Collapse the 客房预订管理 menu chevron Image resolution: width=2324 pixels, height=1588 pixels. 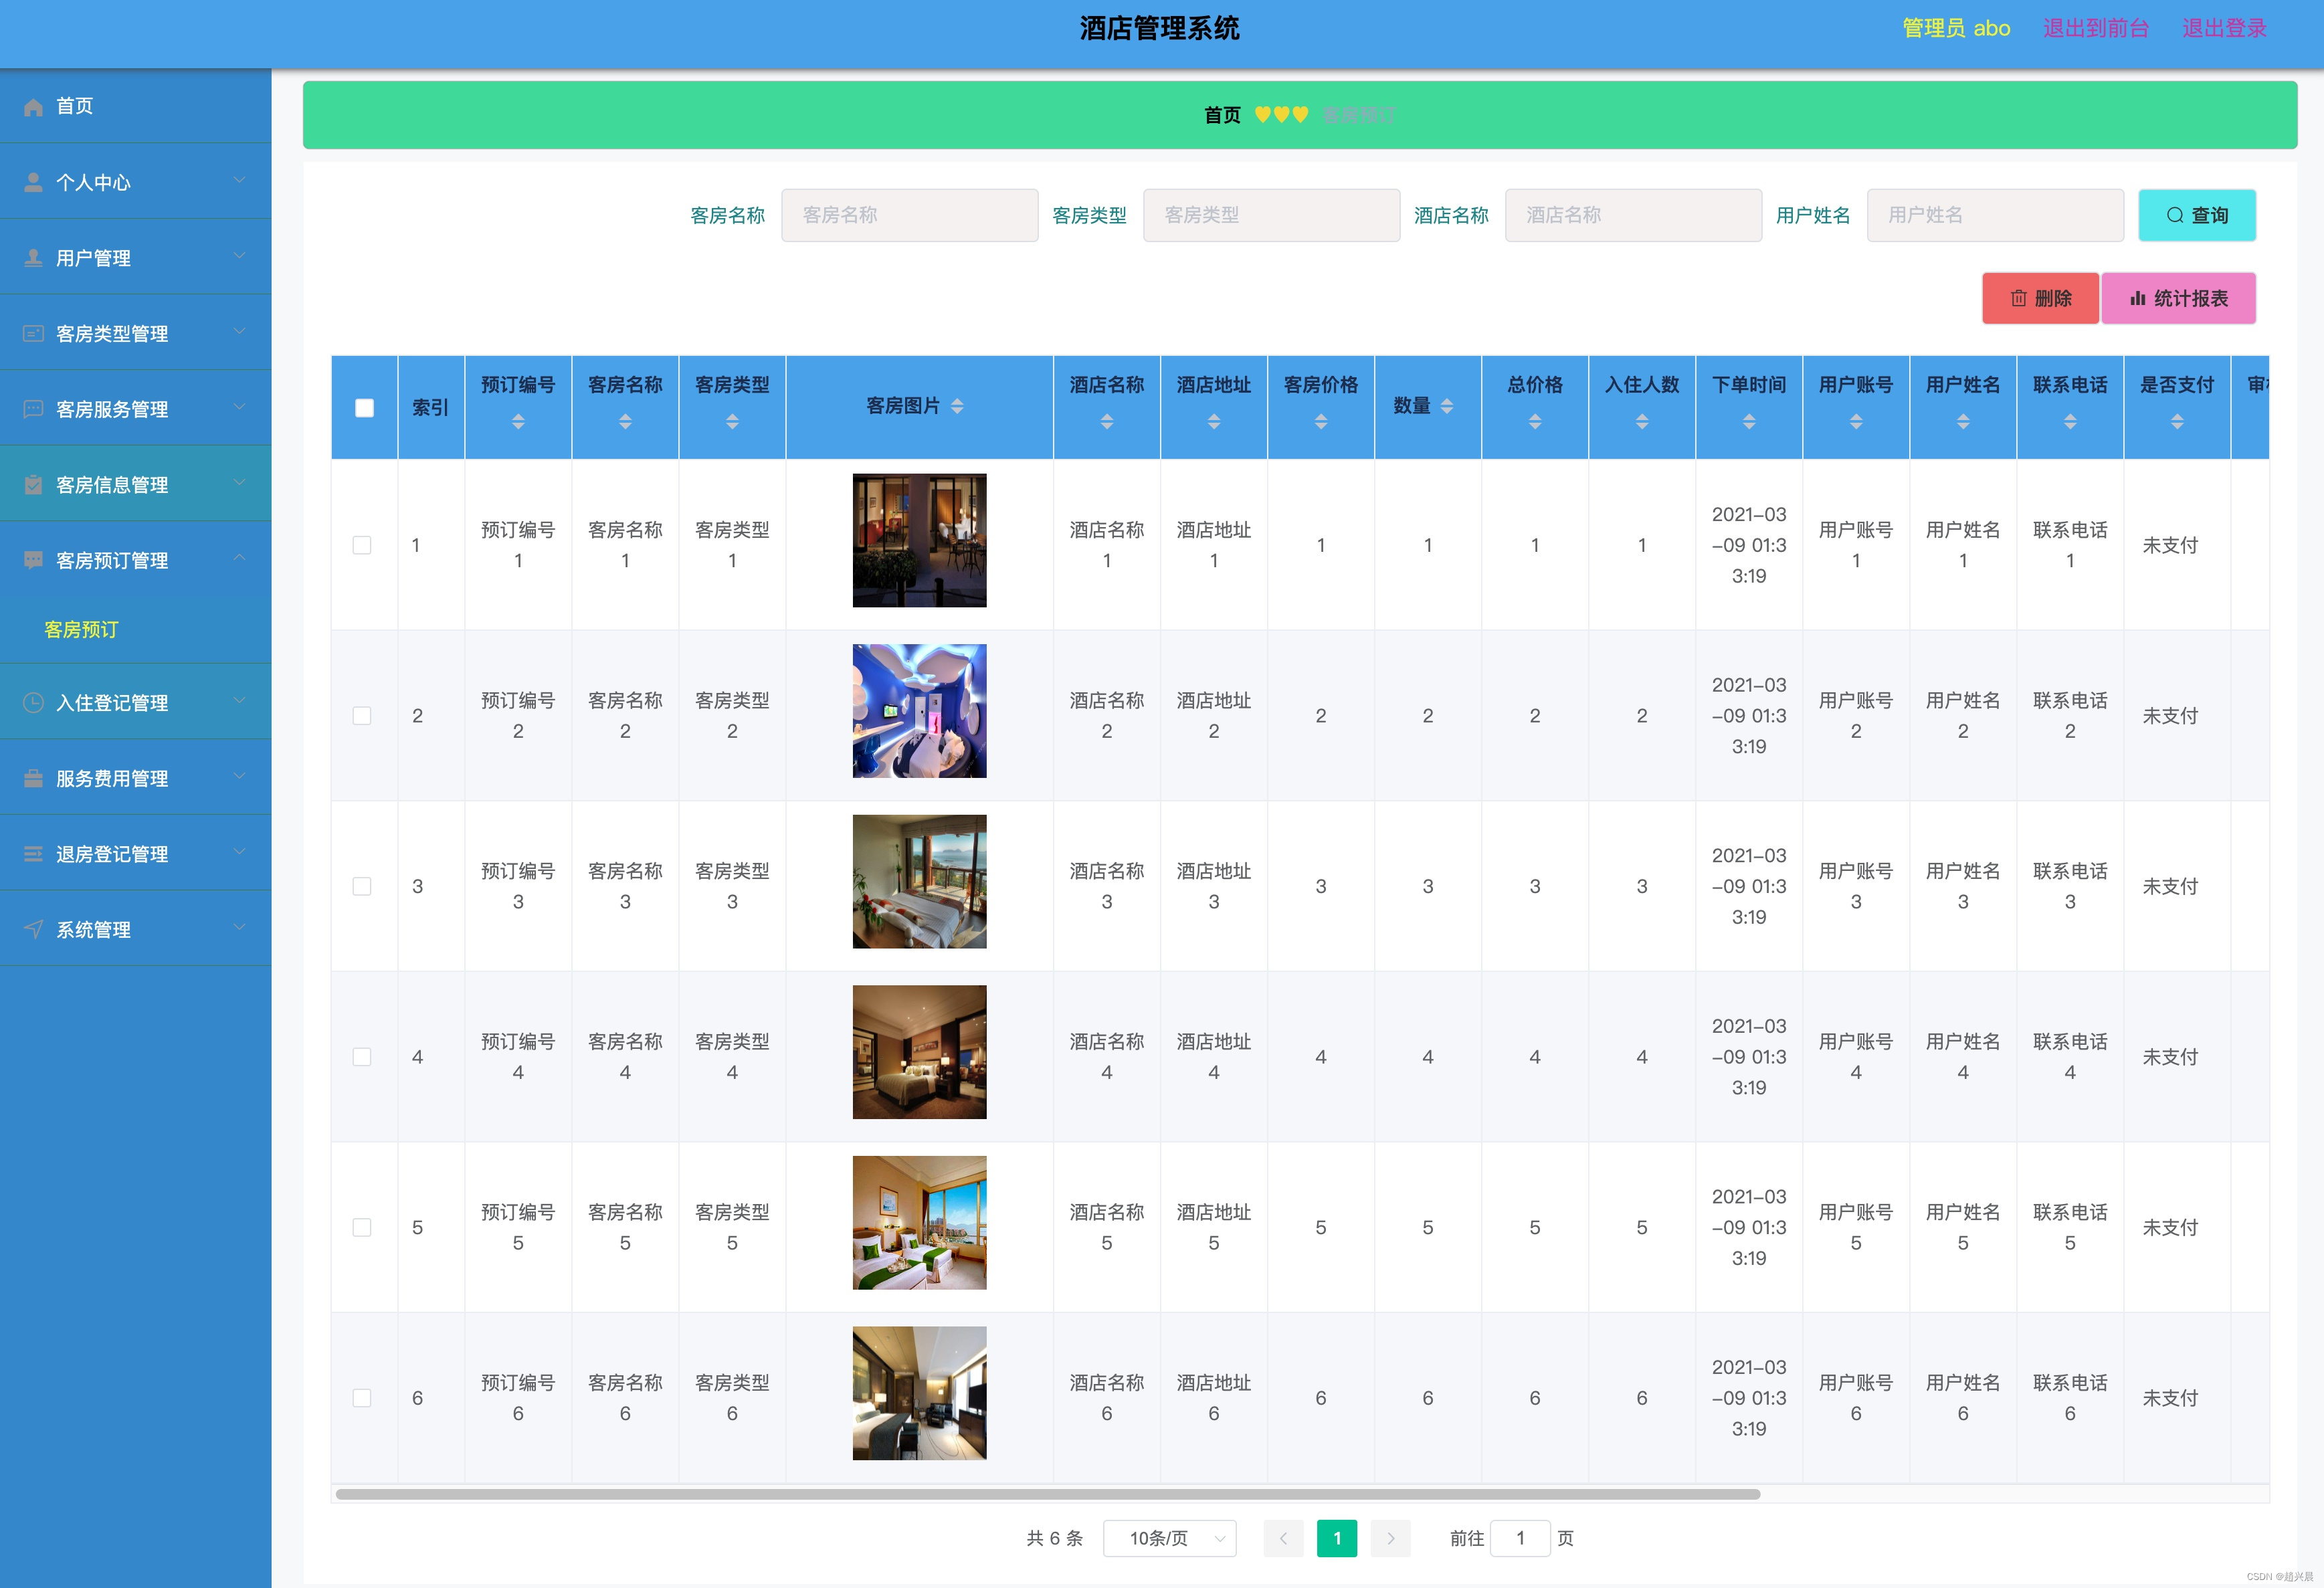[239, 558]
